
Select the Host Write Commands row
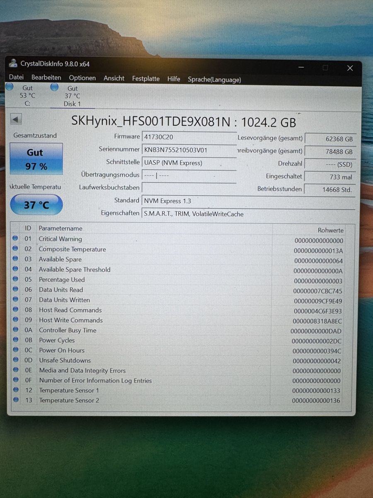click(178, 321)
